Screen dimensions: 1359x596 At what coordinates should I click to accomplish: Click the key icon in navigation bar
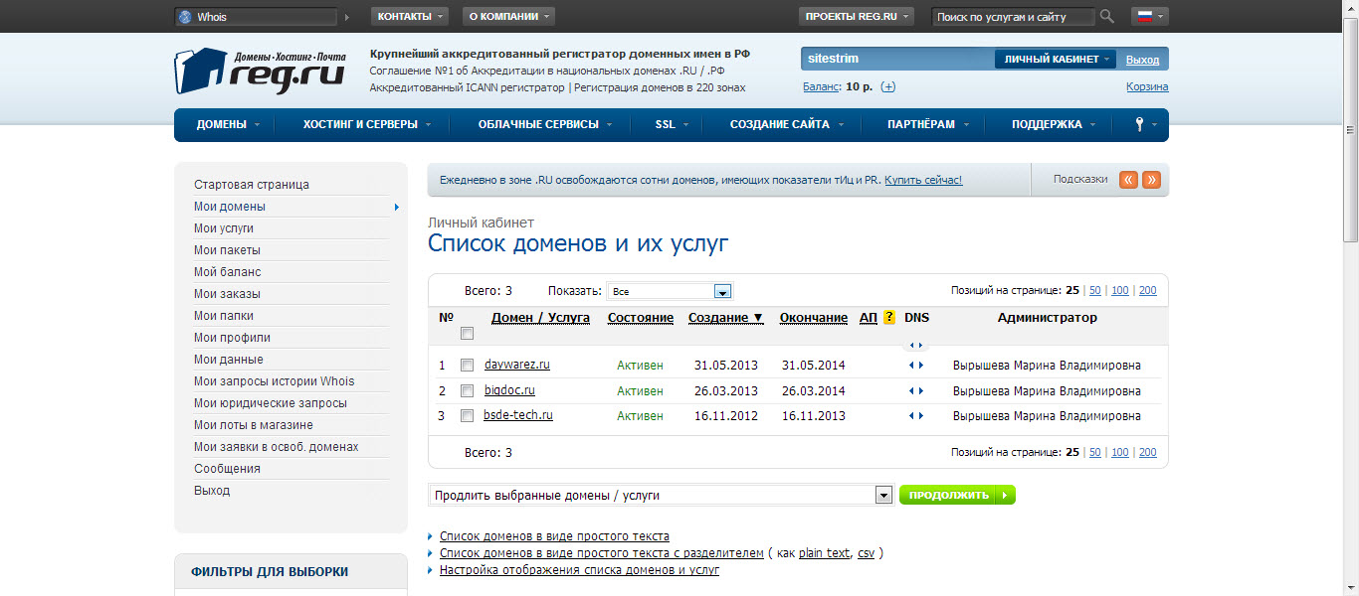click(1139, 125)
